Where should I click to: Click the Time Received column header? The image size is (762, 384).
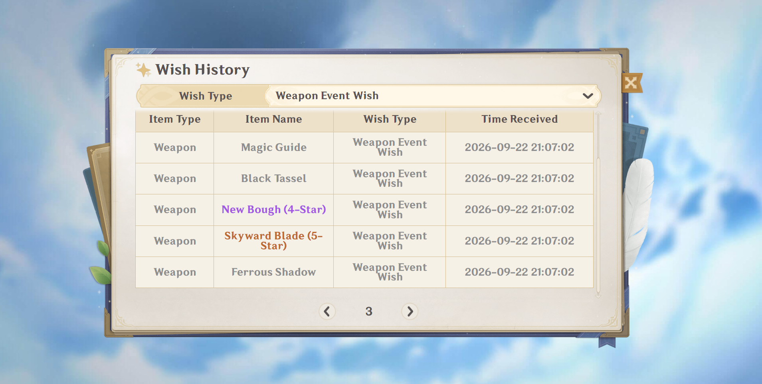click(519, 119)
